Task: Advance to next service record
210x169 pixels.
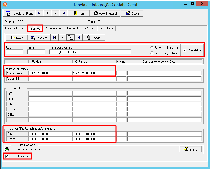Action: point(71,38)
